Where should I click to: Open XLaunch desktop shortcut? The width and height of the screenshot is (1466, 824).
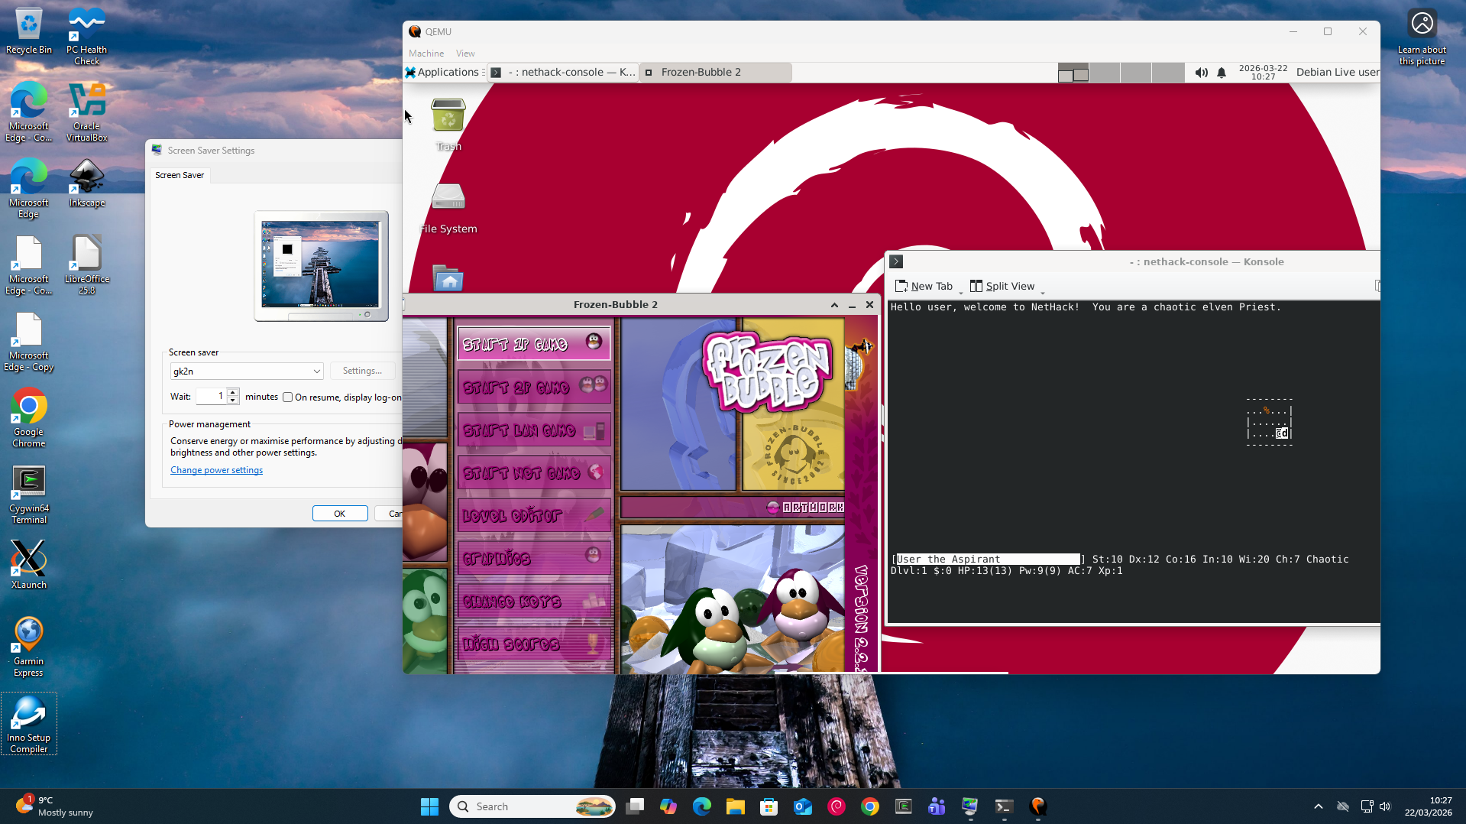pyautogui.click(x=29, y=566)
